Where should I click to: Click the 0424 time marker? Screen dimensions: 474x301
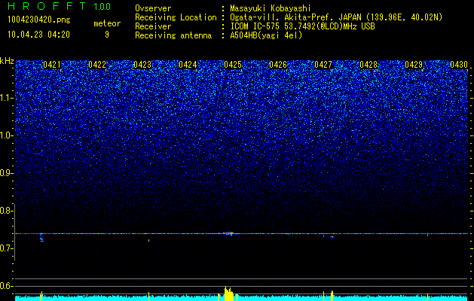coord(188,65)
